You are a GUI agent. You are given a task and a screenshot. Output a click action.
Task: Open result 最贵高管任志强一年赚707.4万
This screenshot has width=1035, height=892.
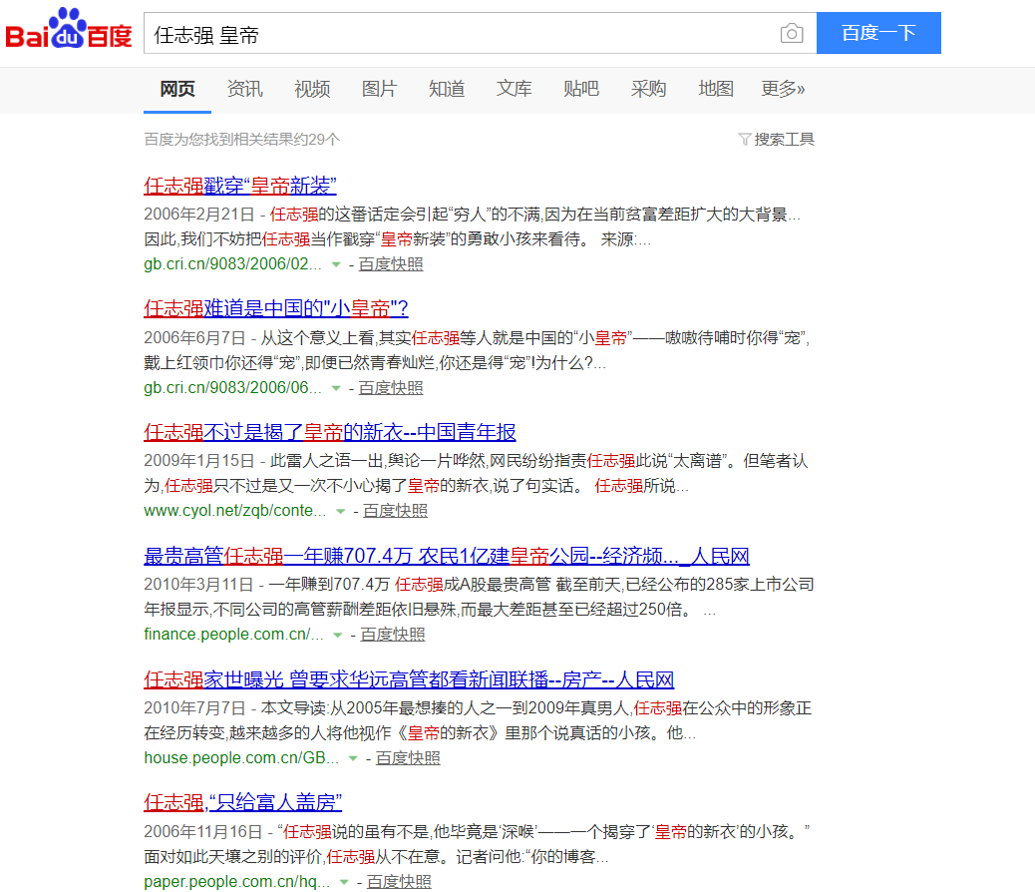(x=447, y=556)
